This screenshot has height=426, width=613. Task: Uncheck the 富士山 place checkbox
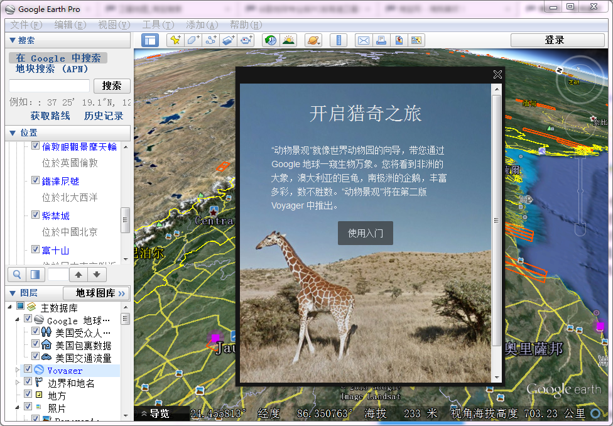click(x=35, y=249)
